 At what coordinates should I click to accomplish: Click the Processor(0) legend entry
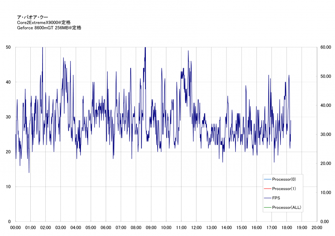pyautogui.click(x=284, y=179)
